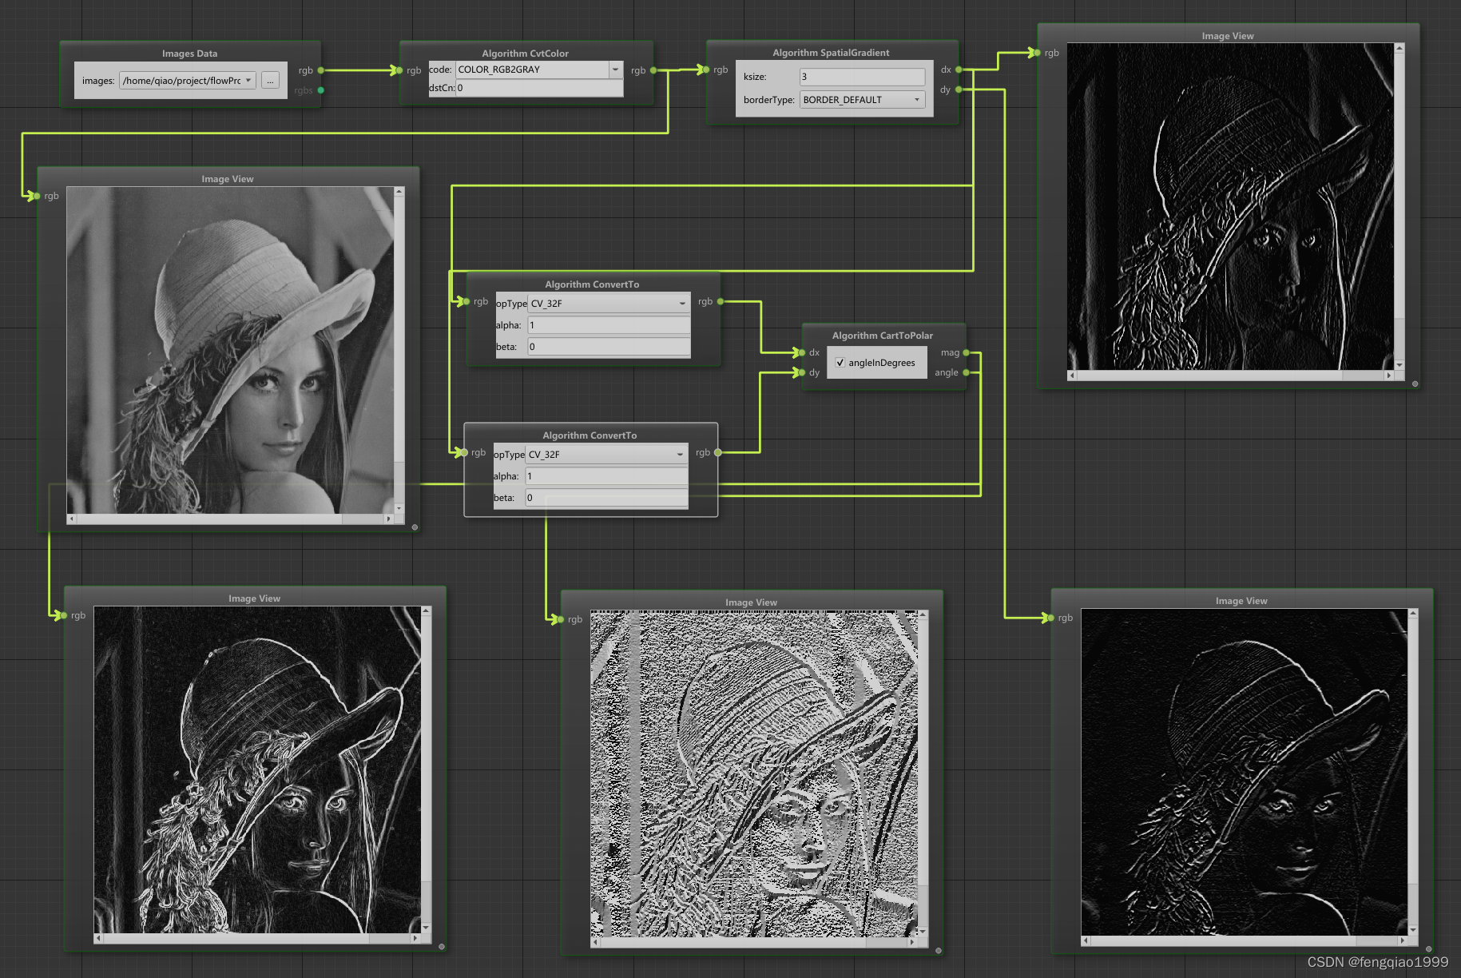The image size is (1461, 978).
Task: Click scroll-down arrow in bottom-right Image View
Action: (1413, 930)
